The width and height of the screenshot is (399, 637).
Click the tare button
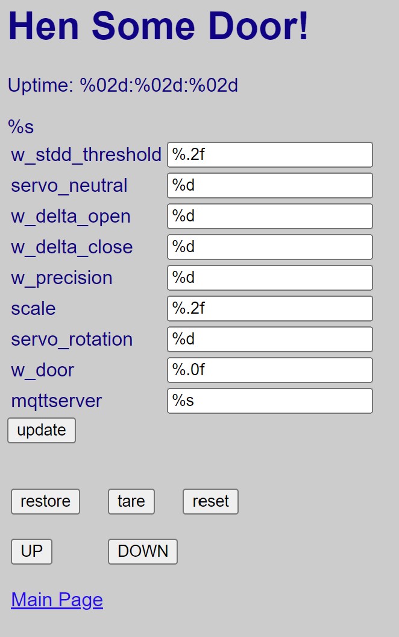pyautogui.click(x=131, y=501)
